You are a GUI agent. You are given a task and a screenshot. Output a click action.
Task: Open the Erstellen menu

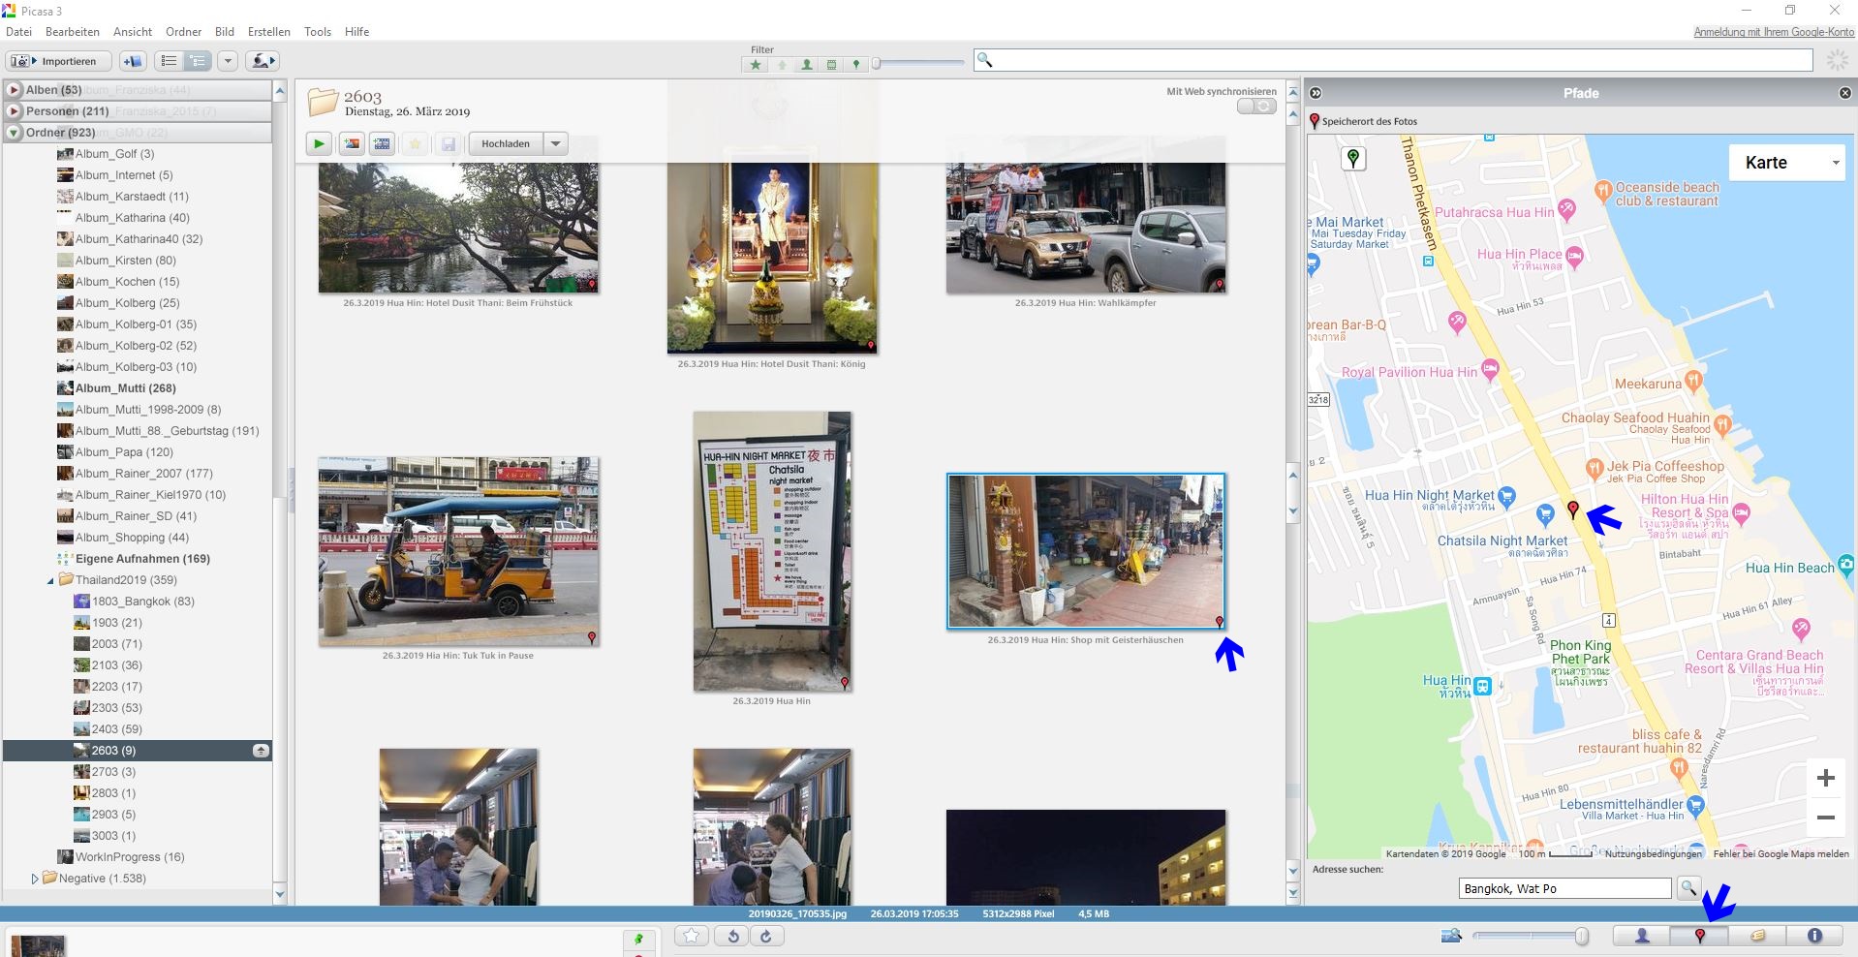(x=268, y=32)
